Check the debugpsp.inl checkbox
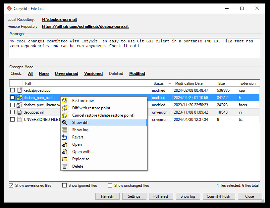Screen dimensions: 270x208 point(12,112)
